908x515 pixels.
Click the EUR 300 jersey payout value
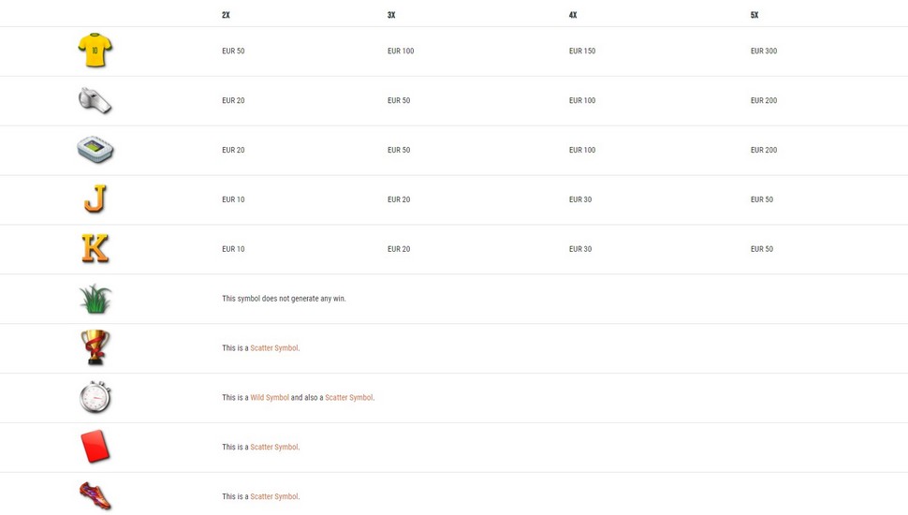click(x=764, y=51)
